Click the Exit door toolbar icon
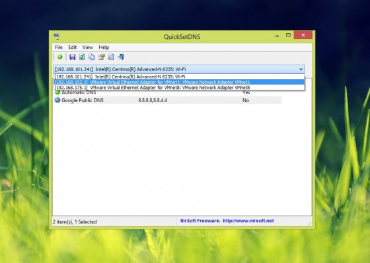 coord(121,57)
